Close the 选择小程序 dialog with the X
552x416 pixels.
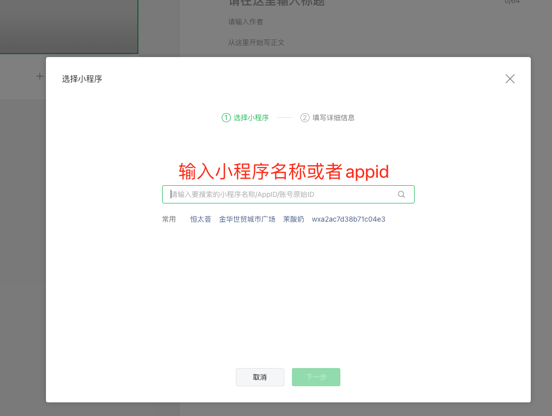[510, 79]
